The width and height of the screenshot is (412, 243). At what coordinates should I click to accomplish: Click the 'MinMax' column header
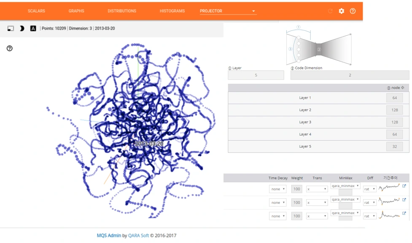tap(345, 178)
